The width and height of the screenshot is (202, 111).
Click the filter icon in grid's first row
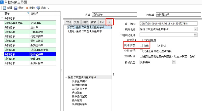tap(2, 18)
